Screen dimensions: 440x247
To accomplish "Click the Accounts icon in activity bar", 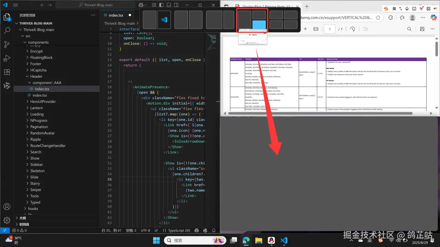I will (x=7, y=207).
